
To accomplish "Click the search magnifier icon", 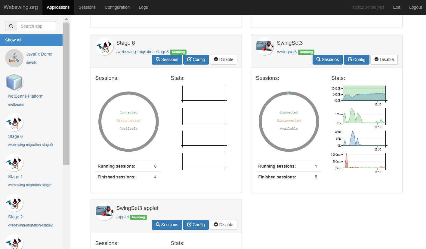I will click(11, 26).
